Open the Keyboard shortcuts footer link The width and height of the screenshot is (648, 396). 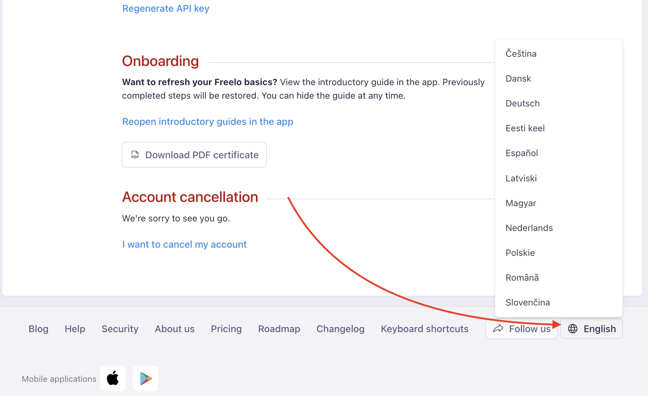click(x=425, y=329)
